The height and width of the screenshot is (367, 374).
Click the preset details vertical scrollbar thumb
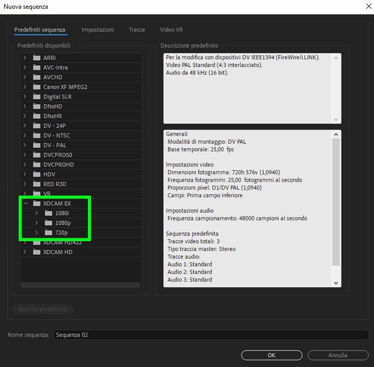tap(336, 202)
